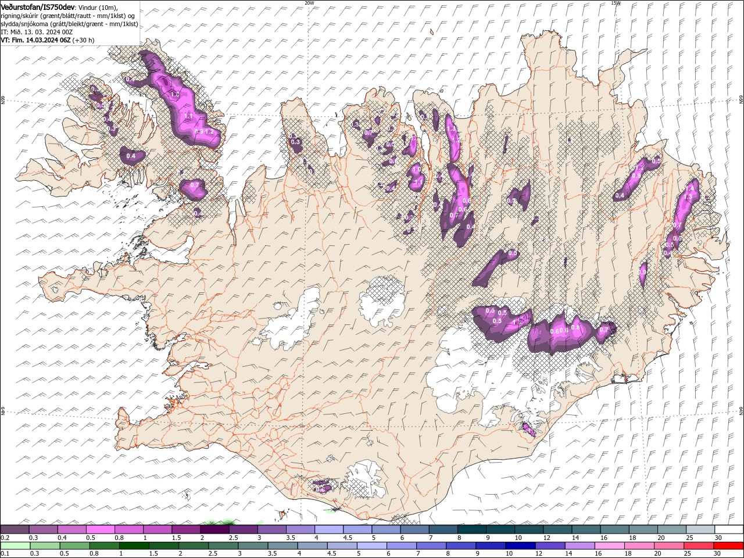The image size is (744, 558).
Task: Click the '30' label in lower legend
Action: (717, 554)
